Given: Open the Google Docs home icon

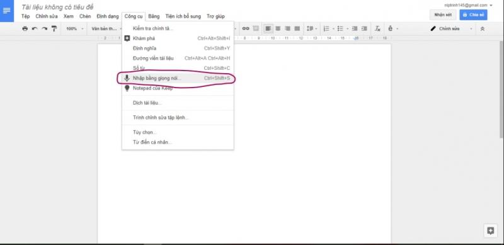Looking at the screenshot, I should [7, 11].
